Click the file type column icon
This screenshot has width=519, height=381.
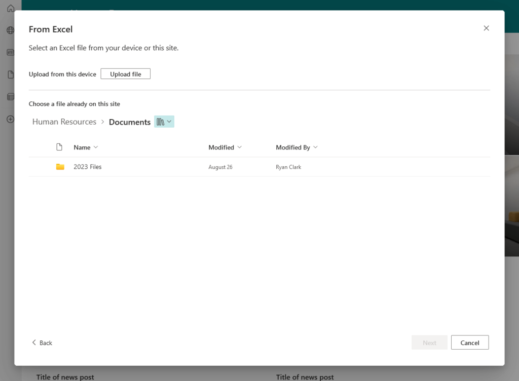pos(59,147)
